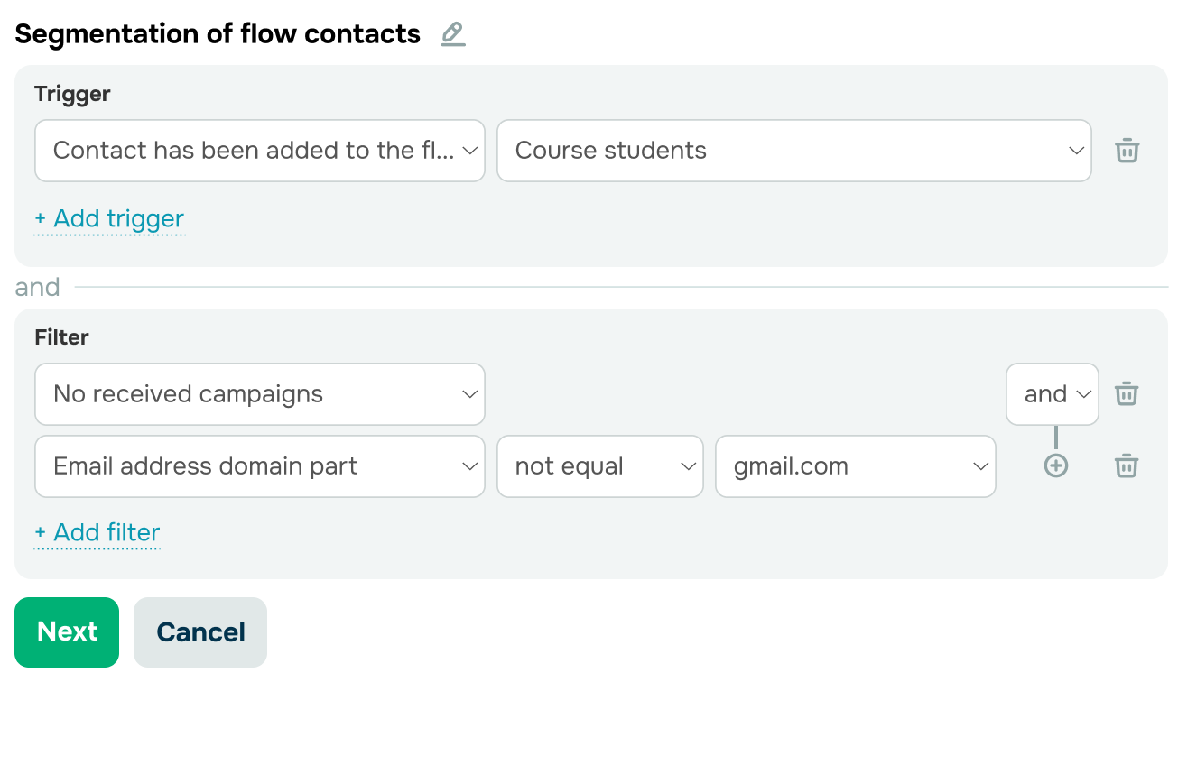Remove the Email address domain part filter
Image resolution: width=1178 pixels, height=765 pixels.
coord(1126,466)
